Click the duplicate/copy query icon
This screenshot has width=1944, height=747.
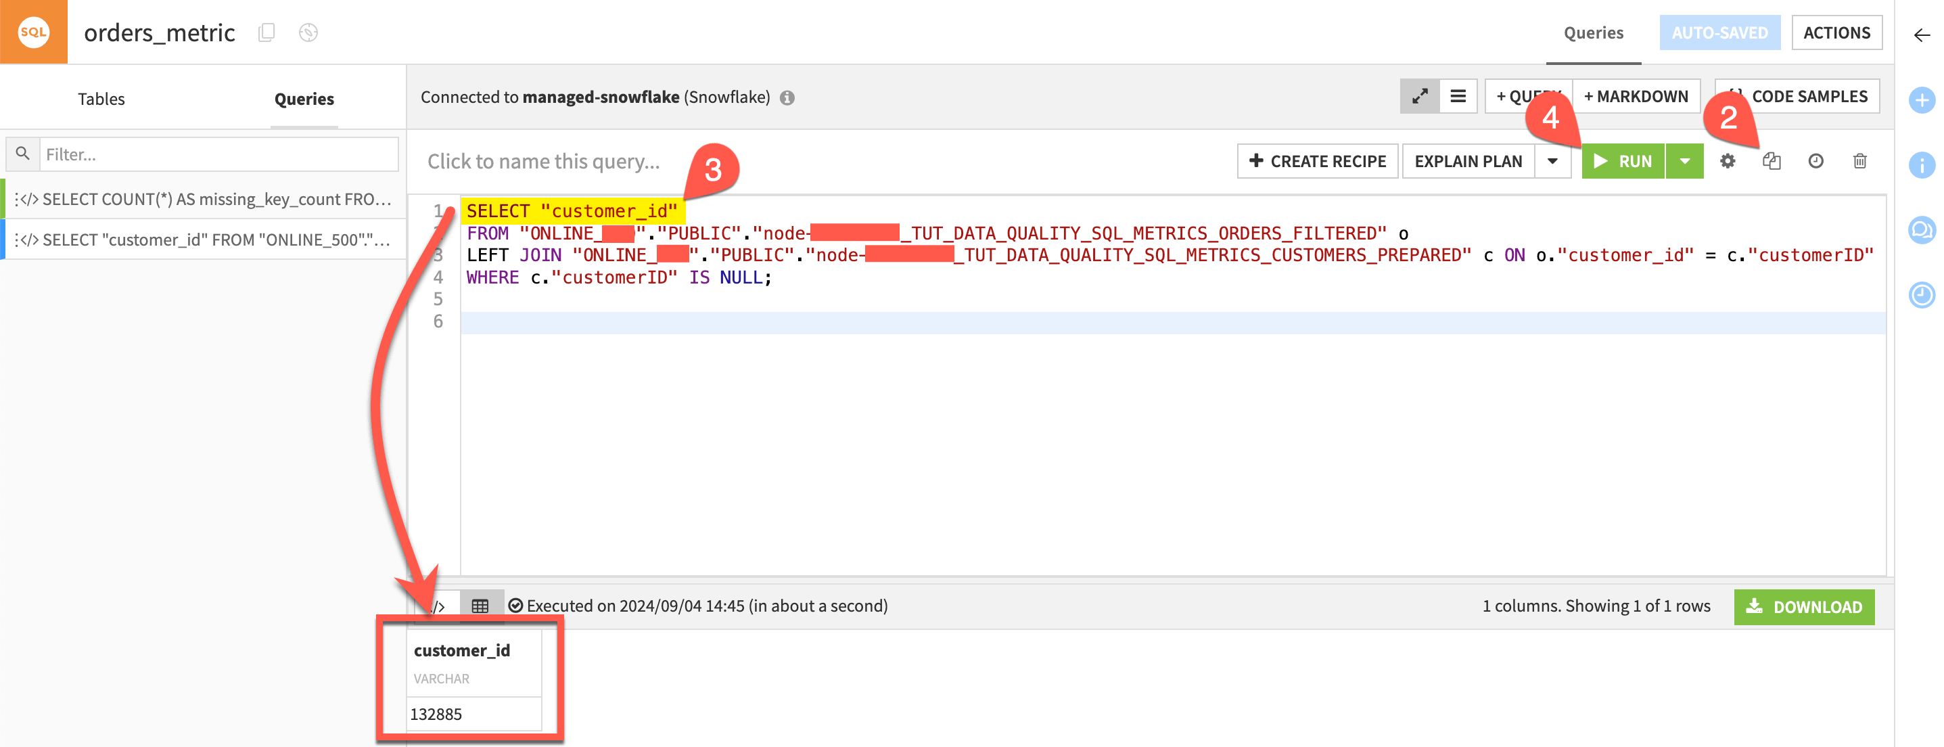[x=1772, y=160]
